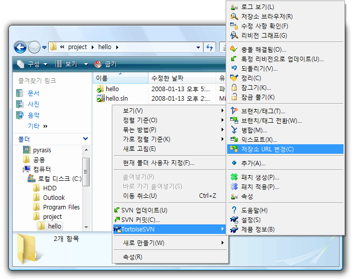Collapse the 폴더 pane chevron
This screenshot has height=279, width=354.
pyautogui.click(x=85, y=139)
